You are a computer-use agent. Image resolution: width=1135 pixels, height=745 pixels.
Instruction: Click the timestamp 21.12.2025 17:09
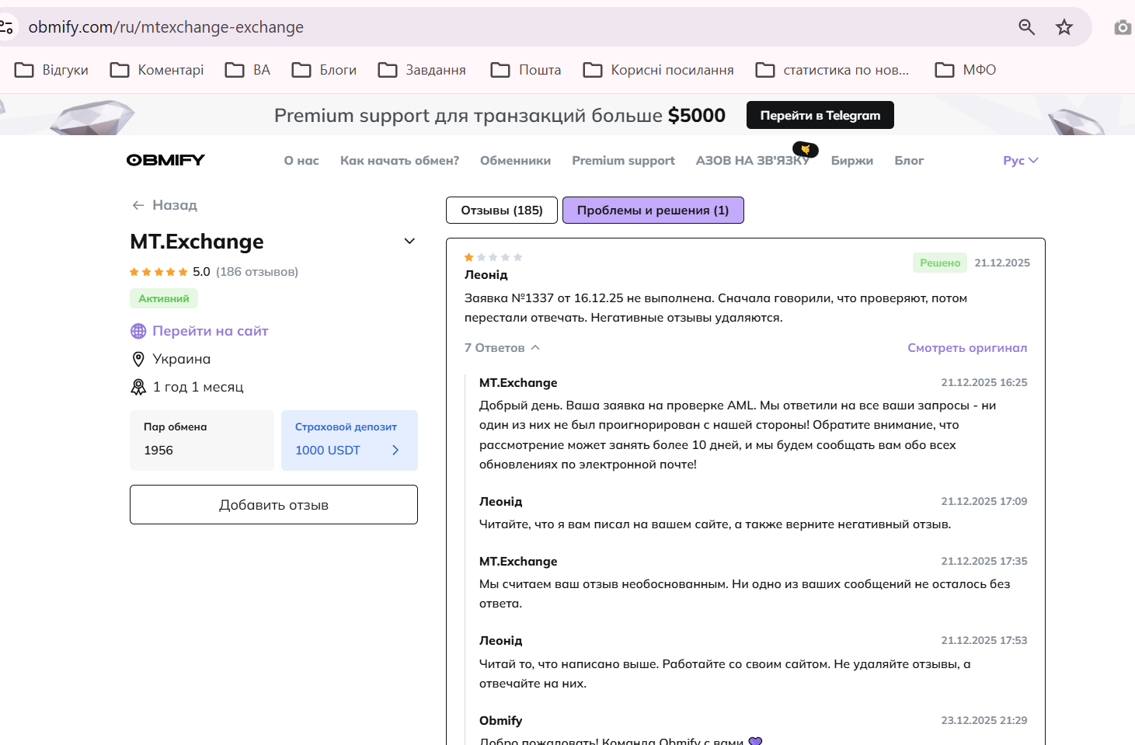pos(984,501)
